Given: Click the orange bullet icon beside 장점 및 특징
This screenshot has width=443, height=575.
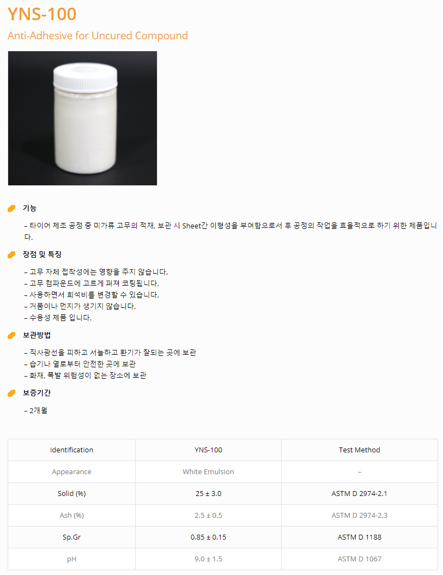Looking at the screenshot, I should pos(11,255).
